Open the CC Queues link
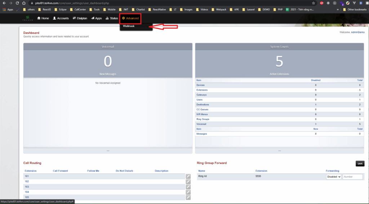The height and width of the screenshot is (204, 369). click(x=203, y=110)
